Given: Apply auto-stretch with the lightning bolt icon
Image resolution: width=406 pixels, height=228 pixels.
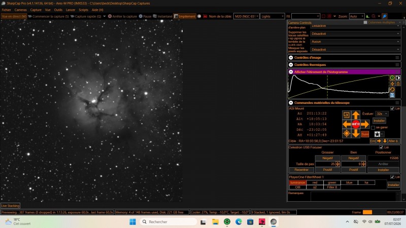Looking at the screenshot, I should (x=392, y=84).
